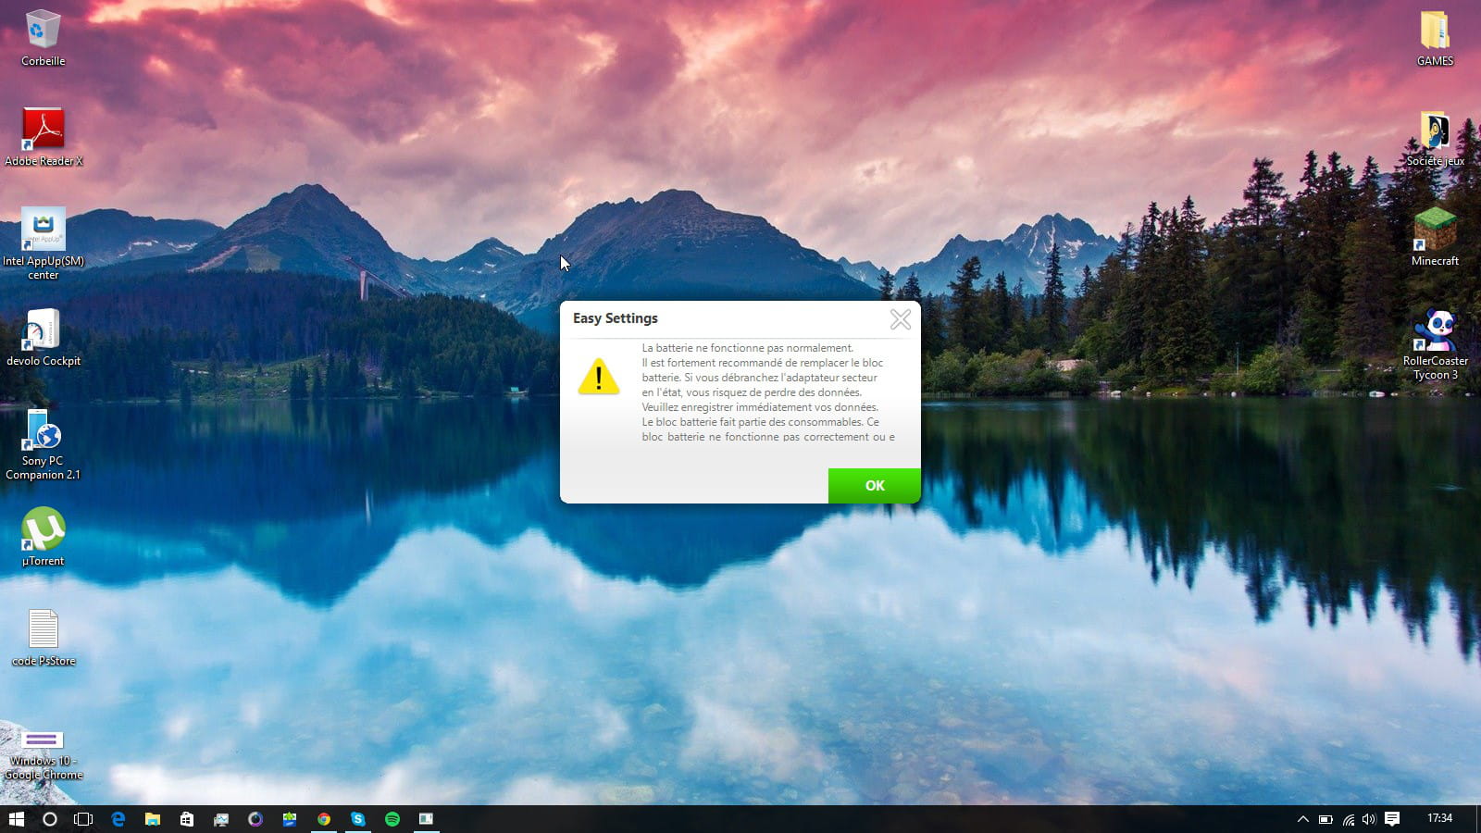
Task: Open the Windows Store taskbar icon
Action: pos(187,819)
